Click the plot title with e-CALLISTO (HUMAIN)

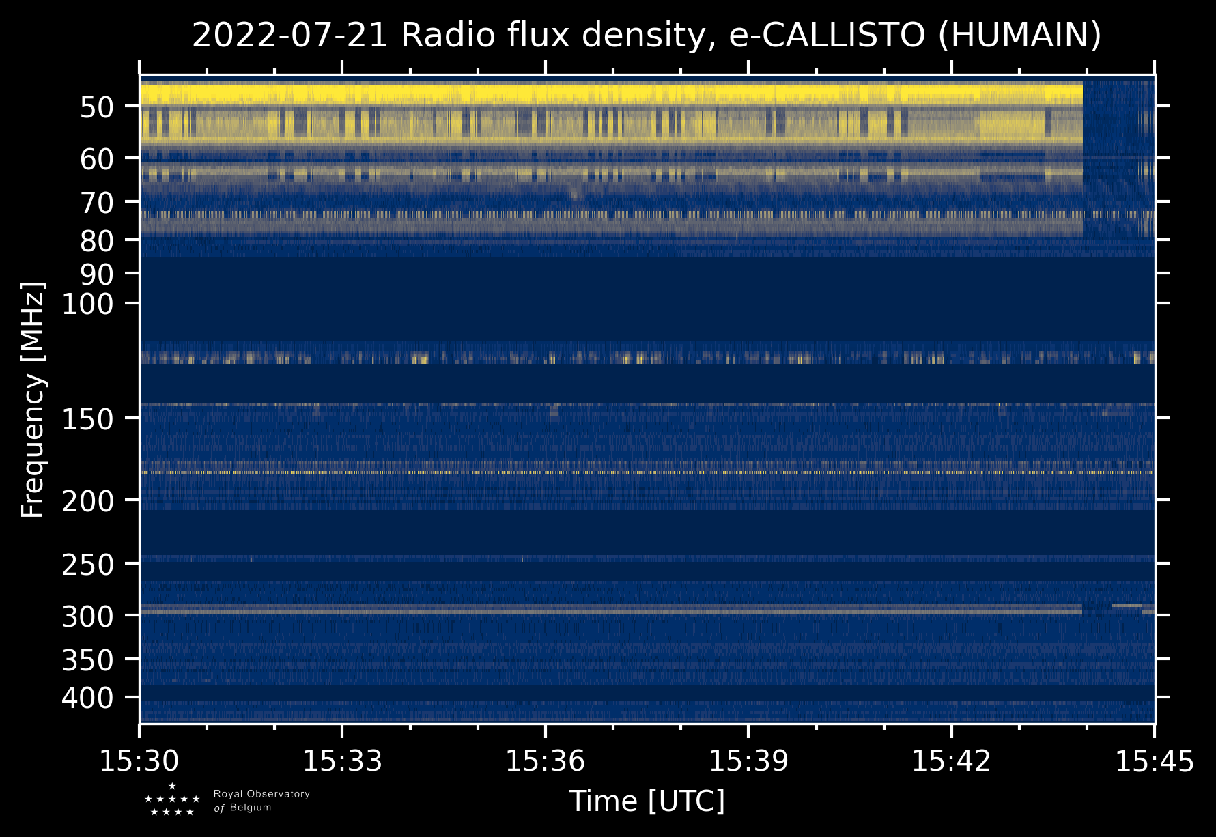pyautogui.click(x=647, y=36)
